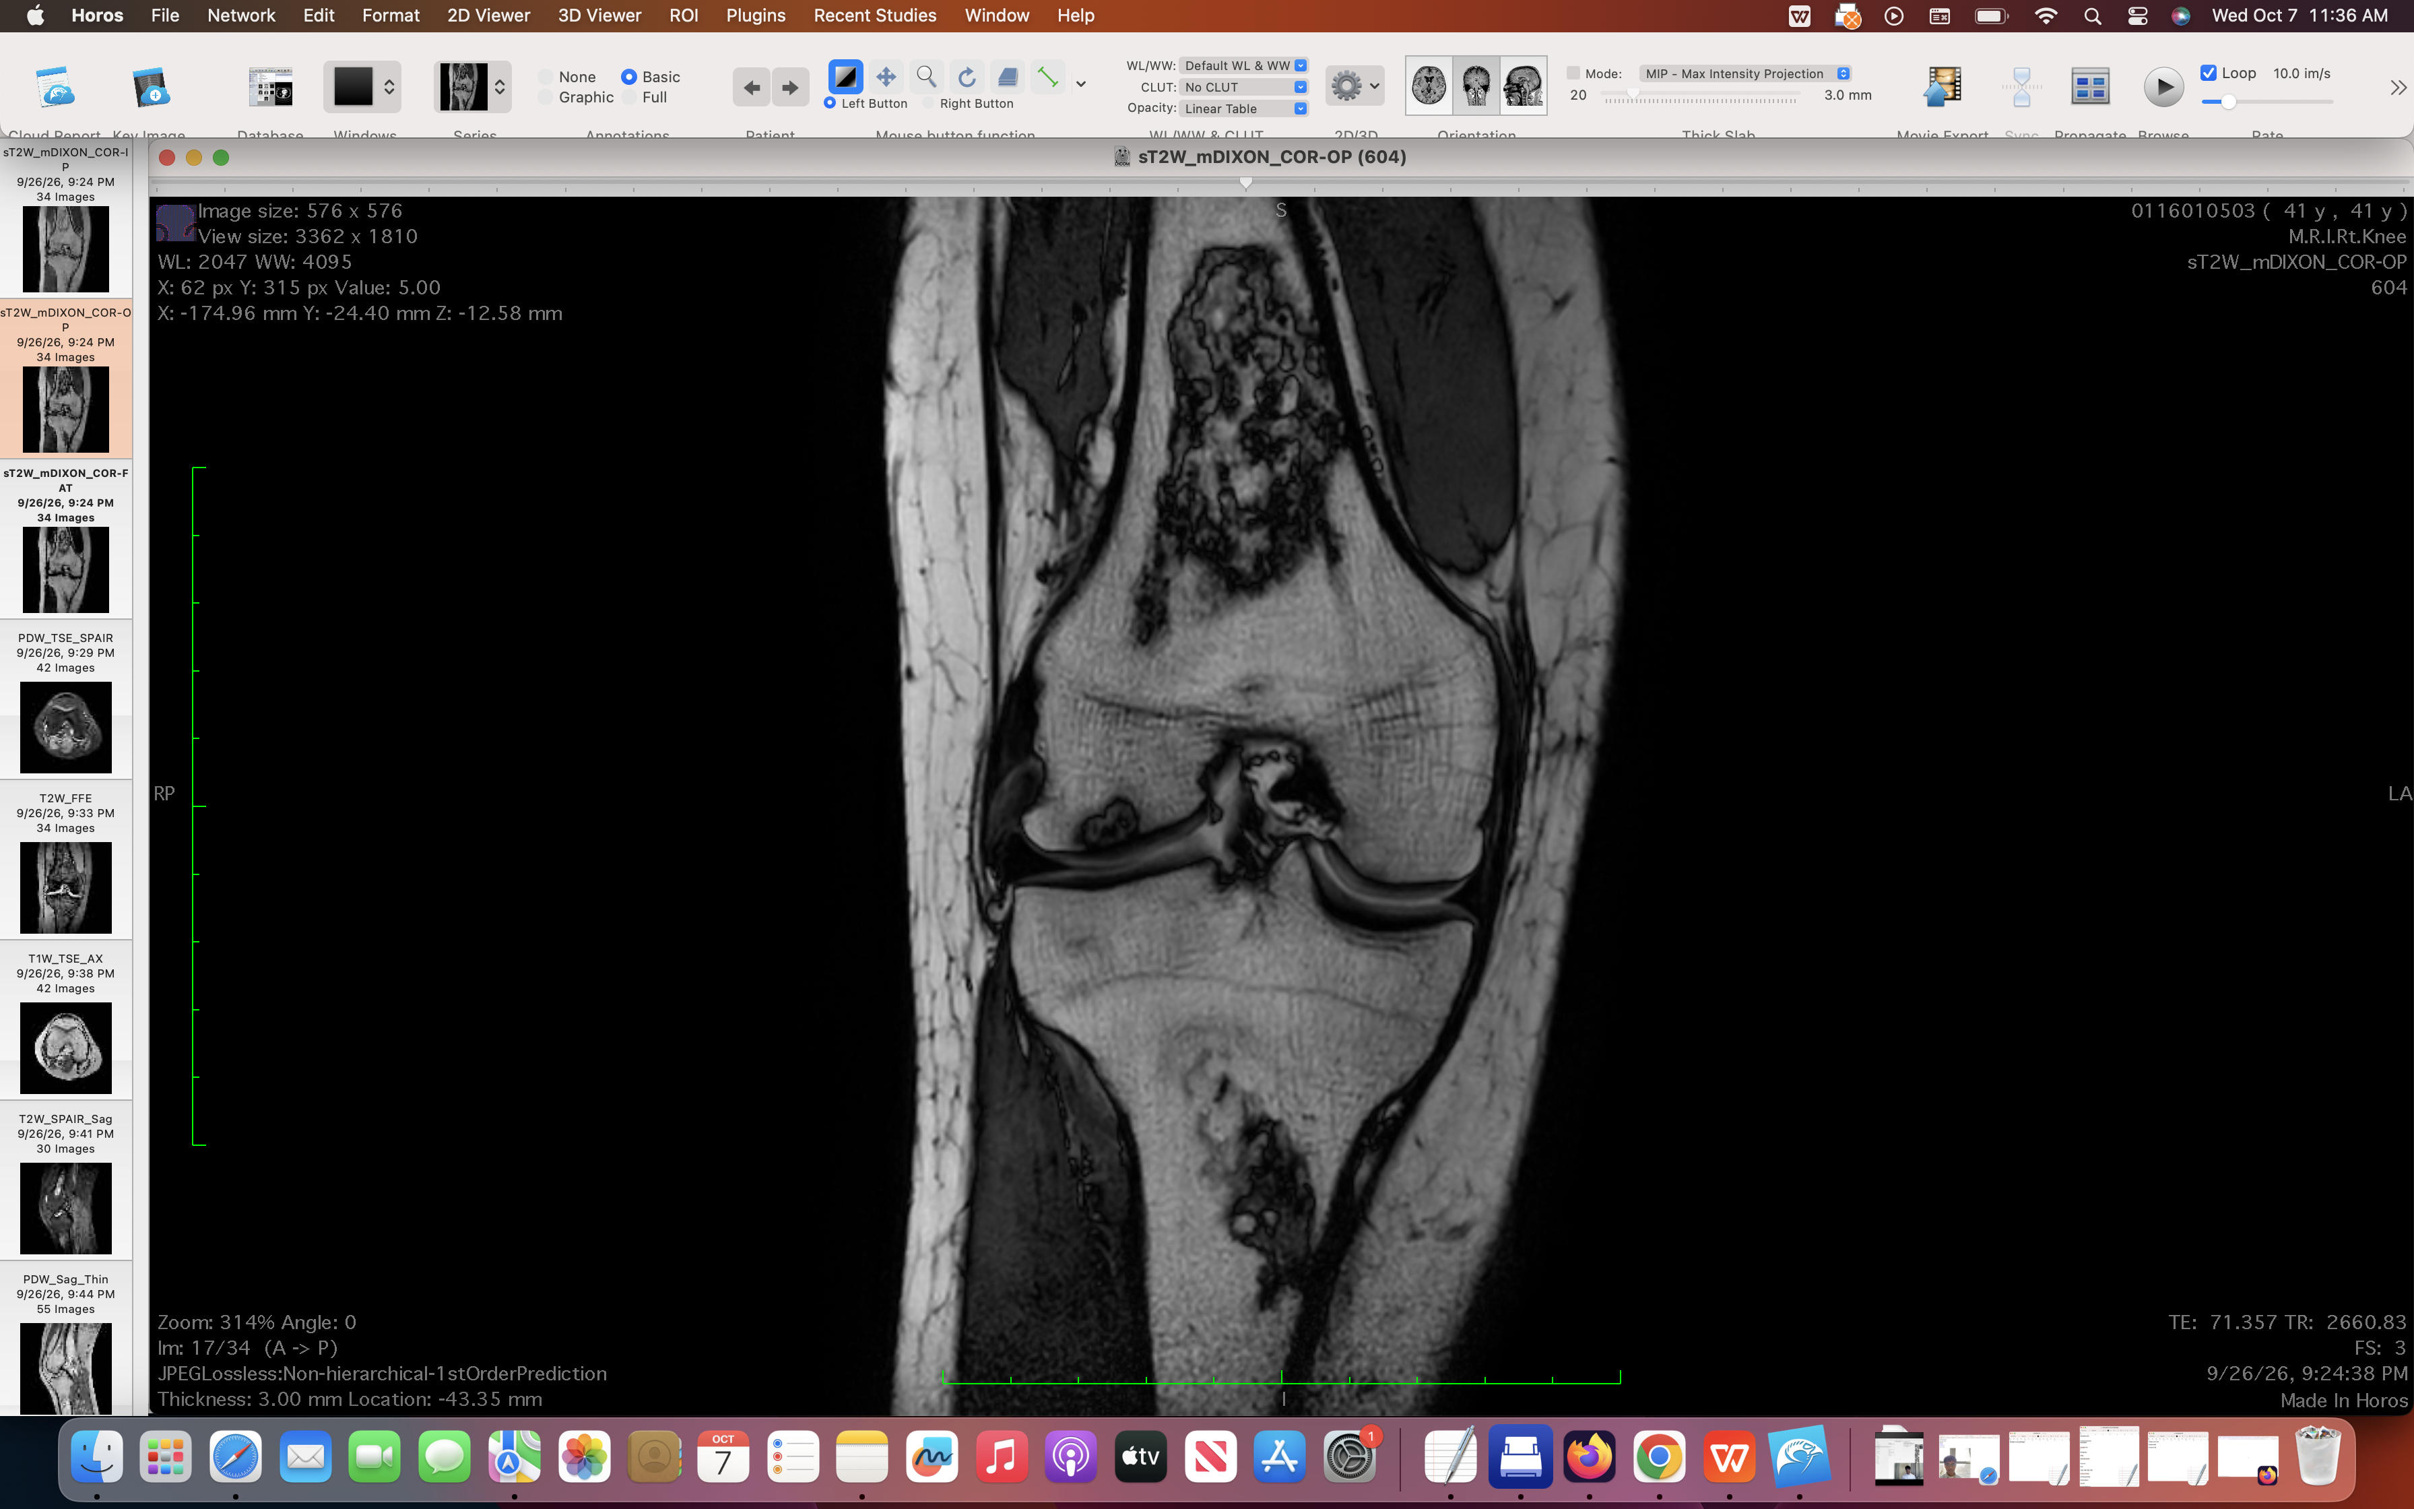Screen dimensions: 2414x1509
Task: Open the Plugins menu
Action: [755, 15]
